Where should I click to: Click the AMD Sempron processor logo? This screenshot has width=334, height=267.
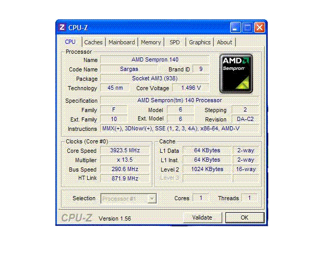236,74
